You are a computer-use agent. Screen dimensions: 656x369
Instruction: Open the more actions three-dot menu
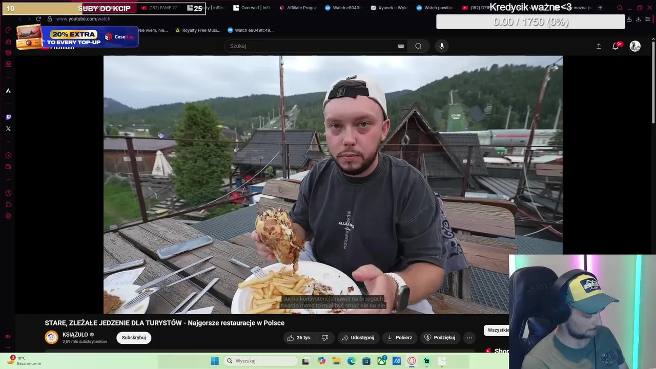pos(469,338)
